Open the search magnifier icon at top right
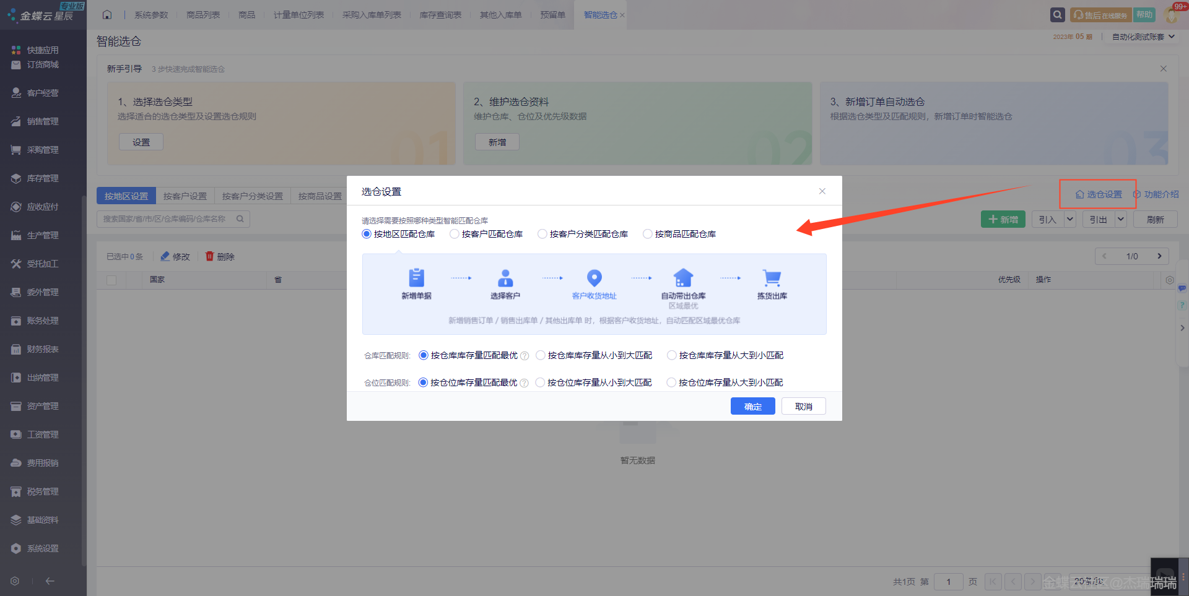 pyautogui.click(x=1058, y=15)
